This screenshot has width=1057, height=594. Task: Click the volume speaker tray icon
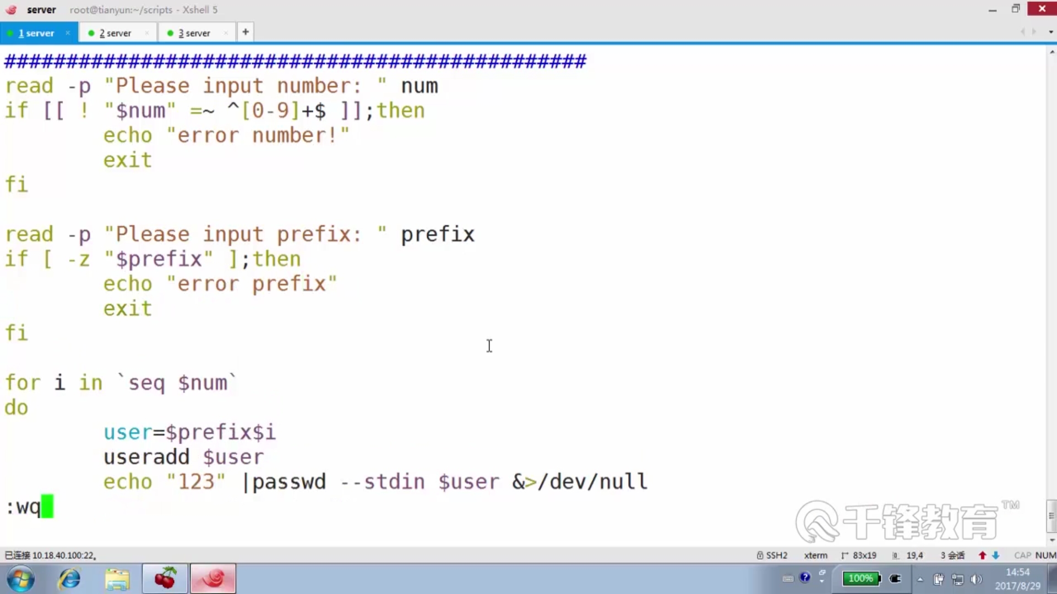[x=977, y=579]
